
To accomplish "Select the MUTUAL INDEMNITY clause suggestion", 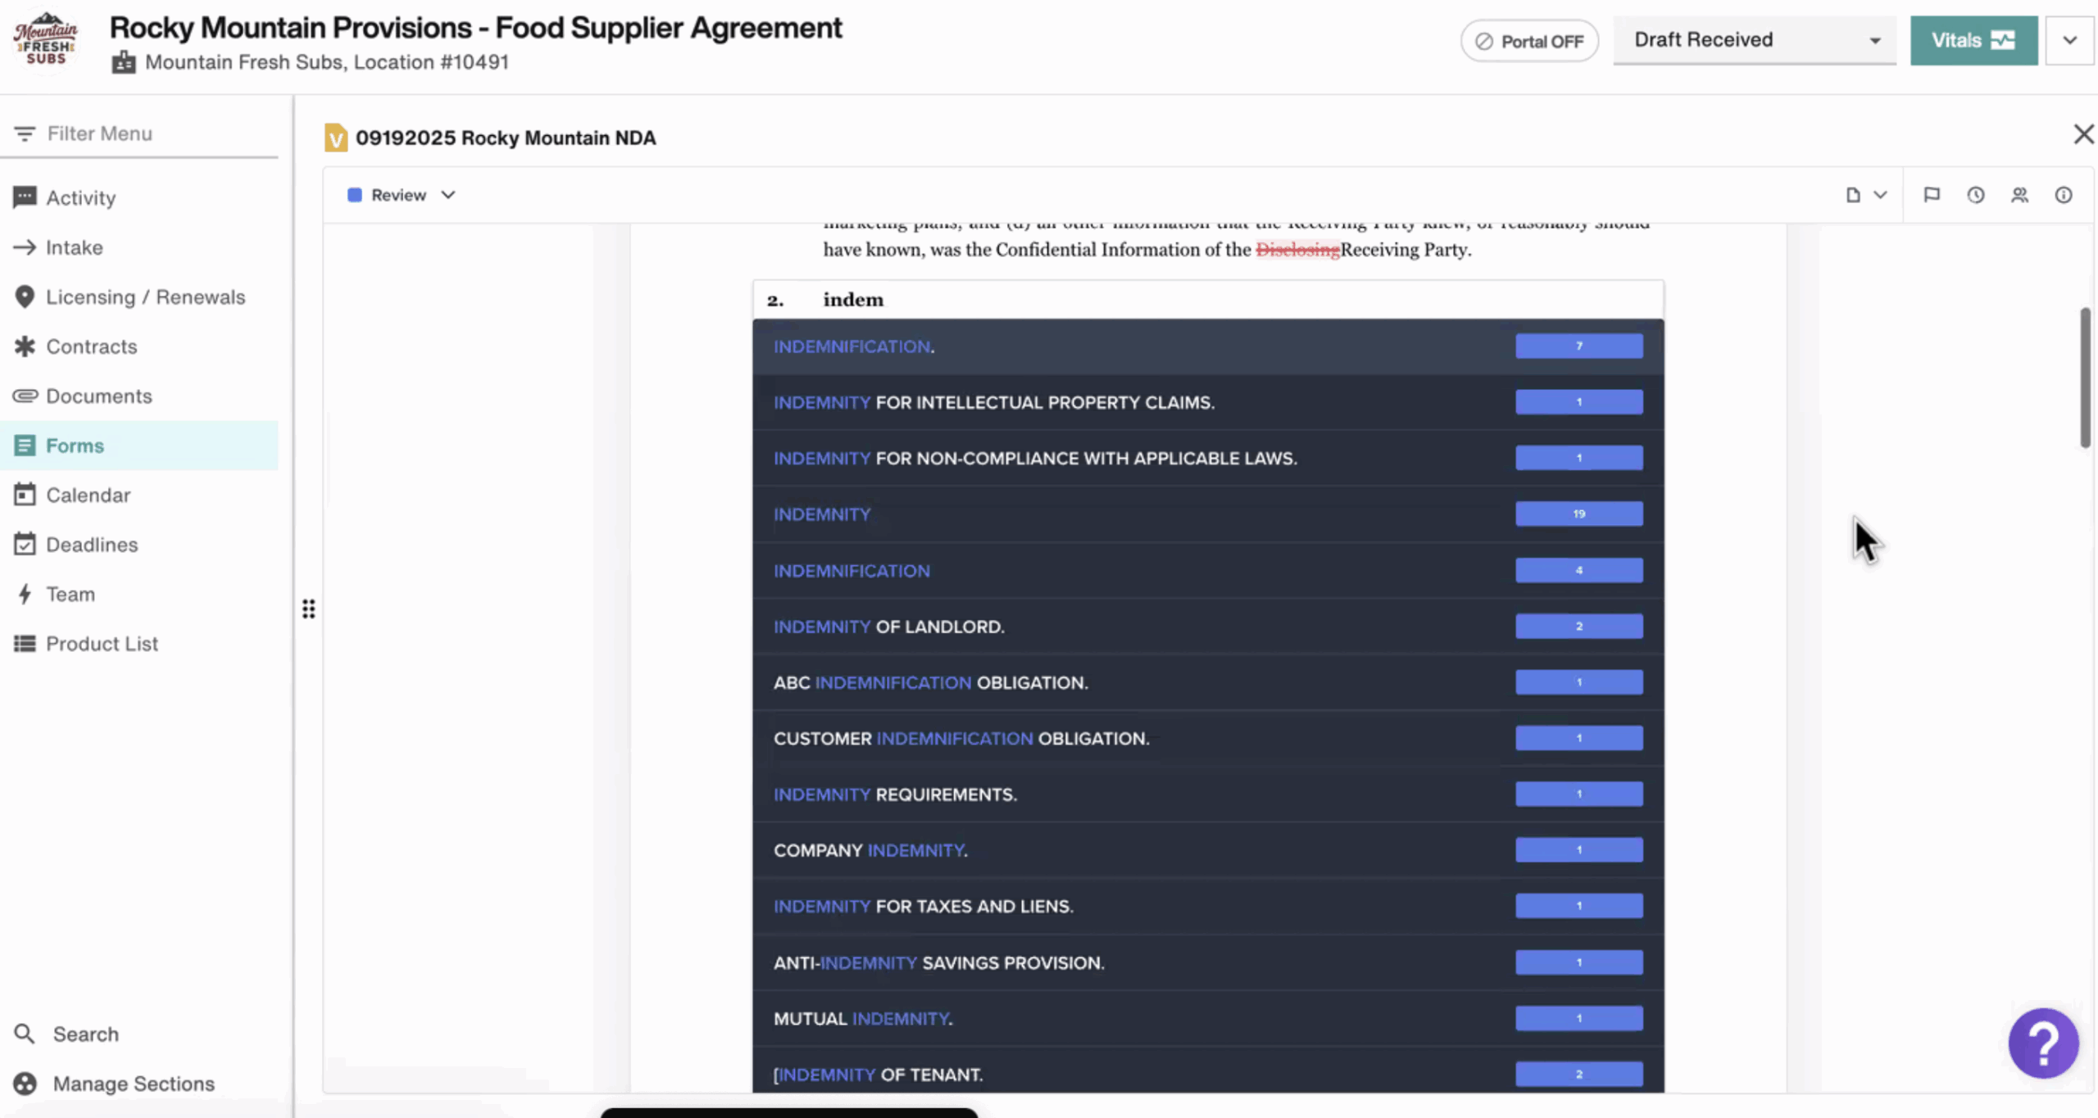I will (x=862, y=1018).
